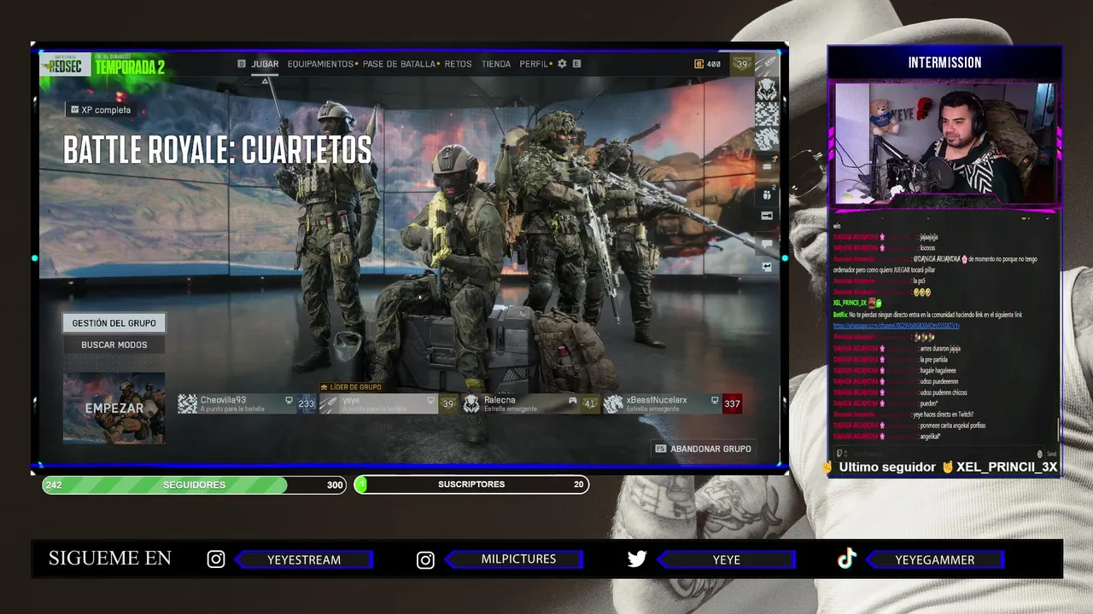Screen dimensions: 1093x614
Task: Click yeye's player icon in the squad bar
Action: point(329,403)
